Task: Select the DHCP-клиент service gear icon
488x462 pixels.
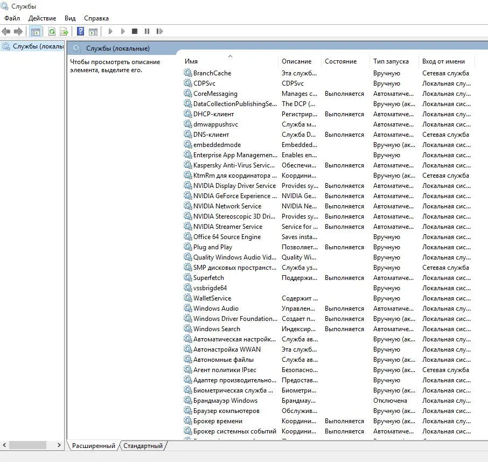Action: 187,114
